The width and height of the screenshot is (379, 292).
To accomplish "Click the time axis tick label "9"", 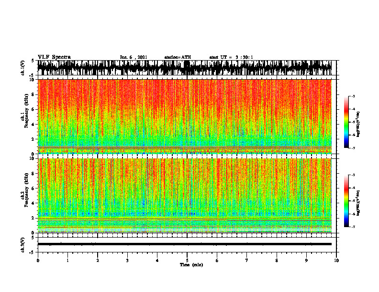I will pos(306,261).
